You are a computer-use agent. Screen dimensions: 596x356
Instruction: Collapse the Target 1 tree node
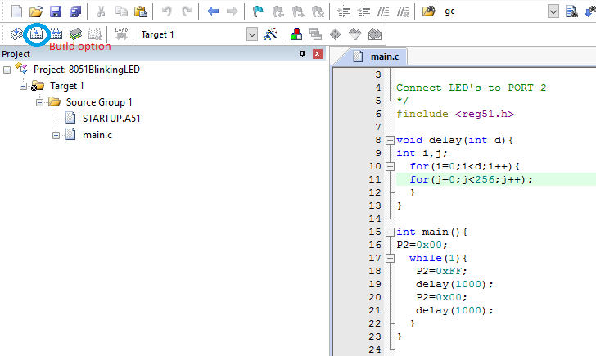point(23,86)
